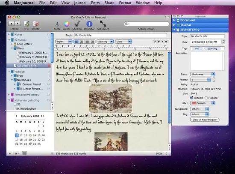Open the Status Underway dropdown
Image resolution: width=235 pixels, height=174 pixels.
pos(203,74)
